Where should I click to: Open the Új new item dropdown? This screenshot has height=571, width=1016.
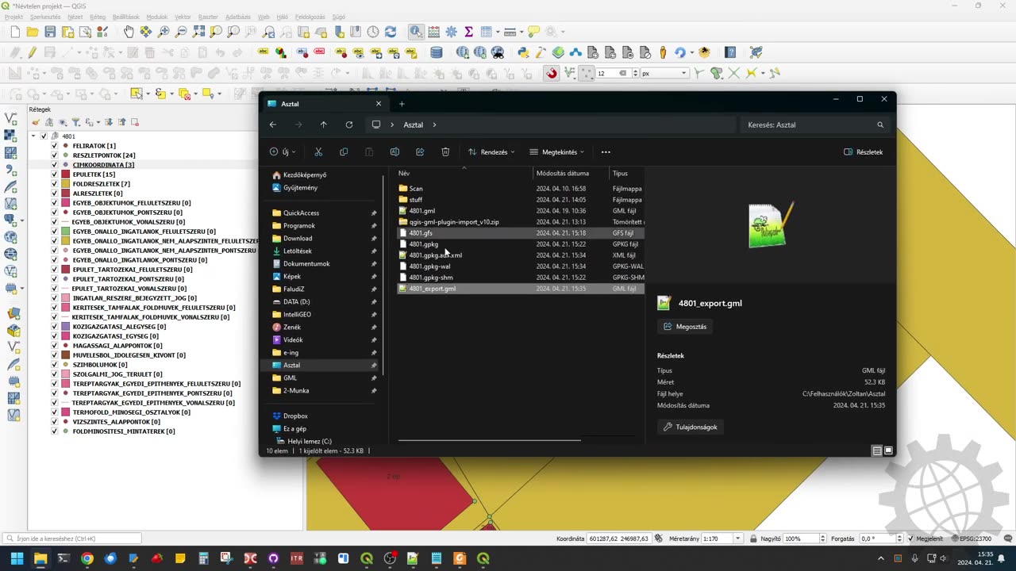tap(281, 151)
